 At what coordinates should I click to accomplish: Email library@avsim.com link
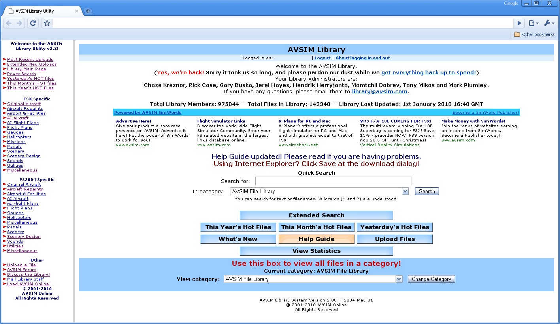[380, 91]
